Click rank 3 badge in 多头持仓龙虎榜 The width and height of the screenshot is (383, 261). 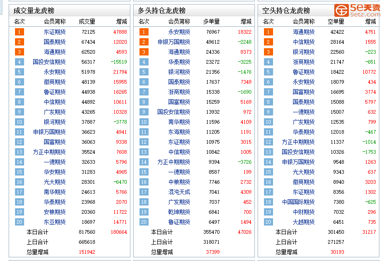[144, 52]
